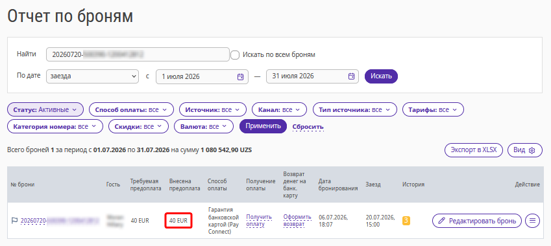Image resolution: width=551 pixels, height=246 pixels.
Task: Open calendar icon in start date field
Action: tap(240, 77)
